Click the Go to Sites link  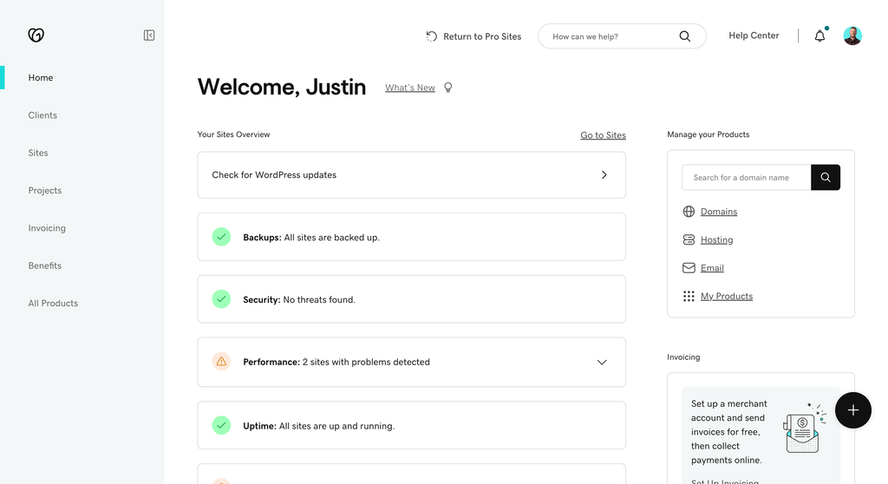603,135
